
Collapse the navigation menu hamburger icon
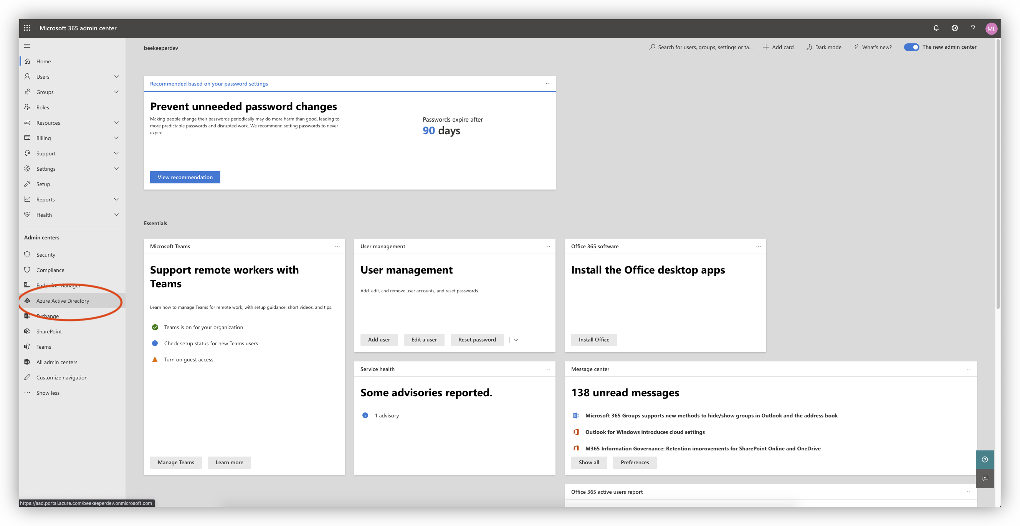click(27, 46)
